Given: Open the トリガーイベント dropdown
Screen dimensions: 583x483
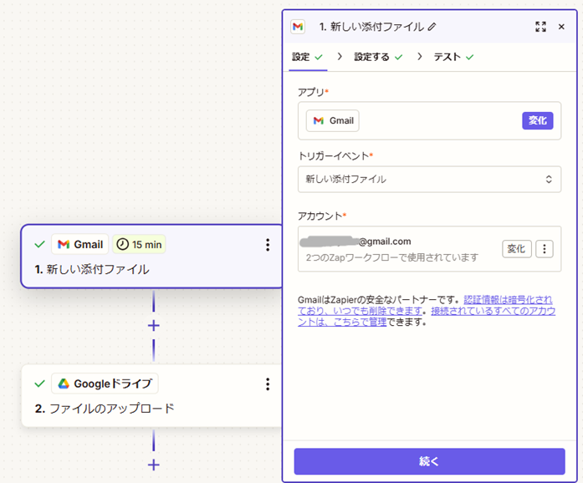Looking at the screenshot, I should pyautogui.click(x=429, y=179).
